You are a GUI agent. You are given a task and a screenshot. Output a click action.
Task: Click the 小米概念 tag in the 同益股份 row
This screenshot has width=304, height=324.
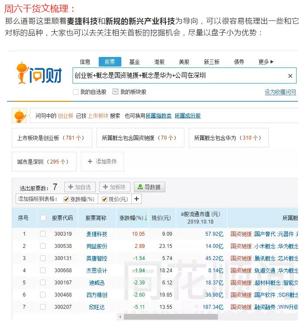(x=265, y=246)
